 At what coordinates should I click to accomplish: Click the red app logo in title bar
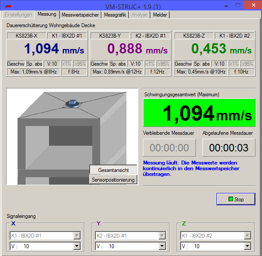8,7
